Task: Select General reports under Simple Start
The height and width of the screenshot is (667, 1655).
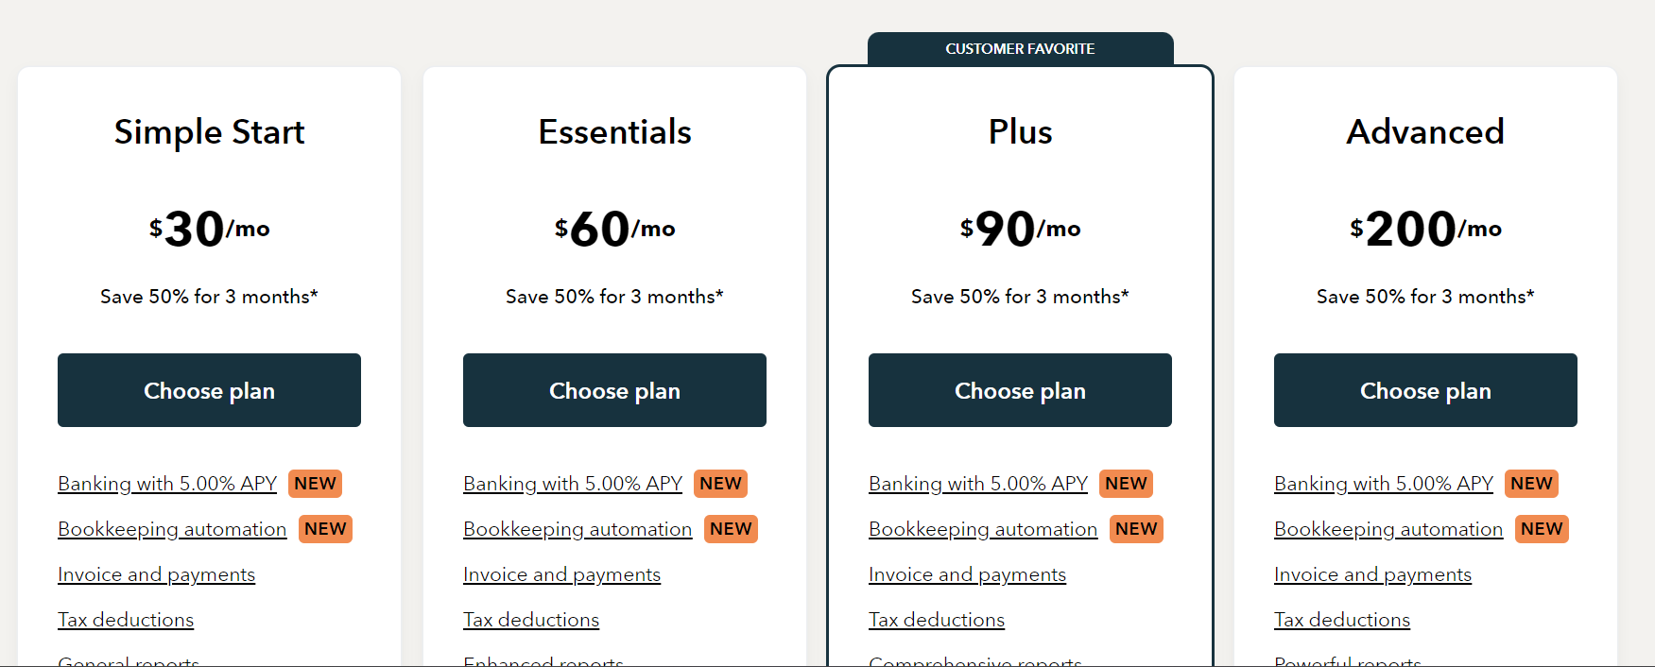Action: [128, 661]
